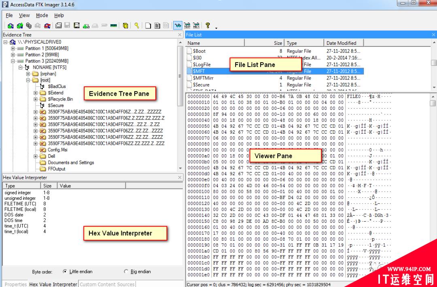Click the Add Evidence Item toolbar icon
This screenshot has height=287, width=437.
tap(11, 25)
